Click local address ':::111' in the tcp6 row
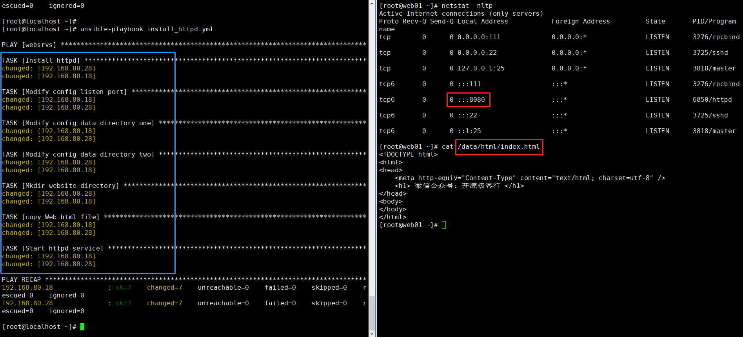Viewport: 743px width, 337px height. (x=469, y=84)
